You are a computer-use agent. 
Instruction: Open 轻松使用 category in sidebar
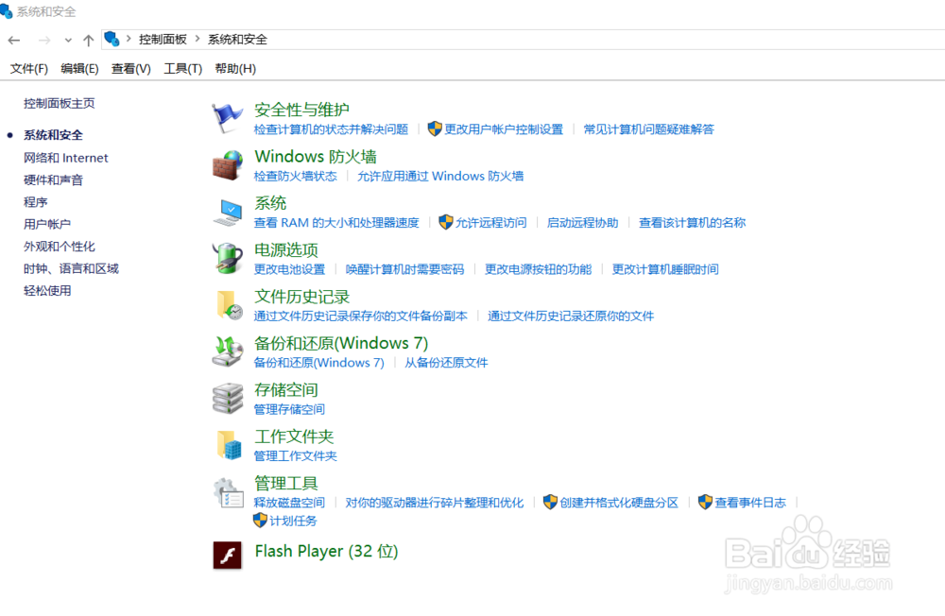47,290
